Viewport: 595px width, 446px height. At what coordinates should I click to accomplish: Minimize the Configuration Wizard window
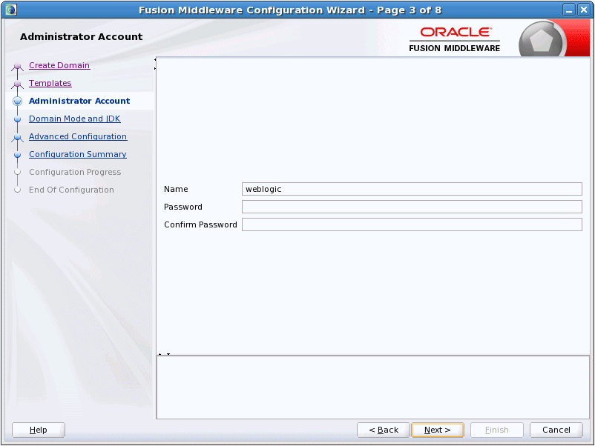click(x=569, y=10)
